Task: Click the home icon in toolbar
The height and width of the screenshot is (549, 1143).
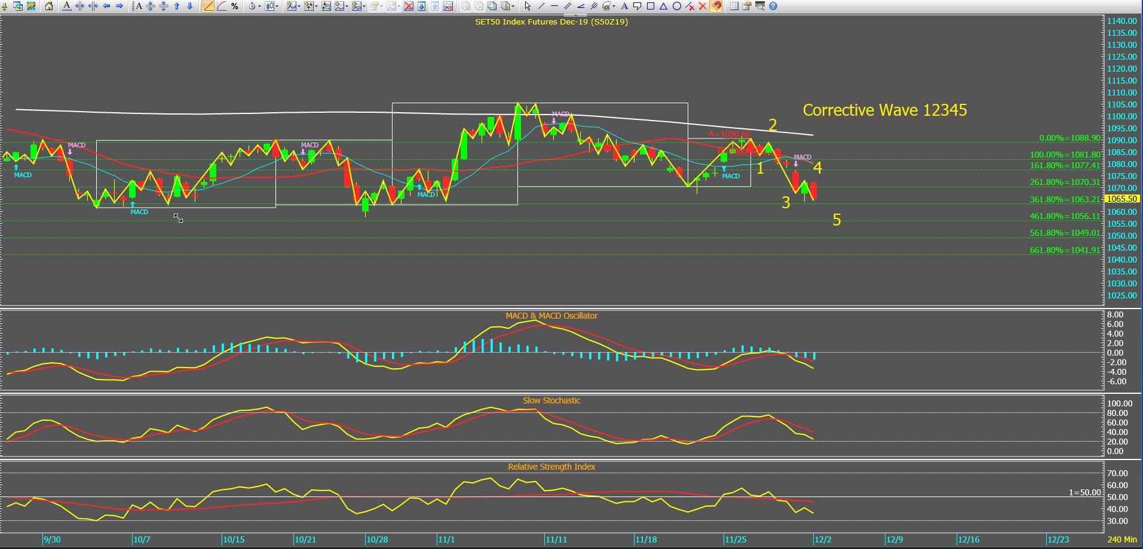Action: tap(49, 6)
